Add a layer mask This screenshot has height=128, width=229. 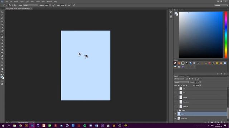212,122
